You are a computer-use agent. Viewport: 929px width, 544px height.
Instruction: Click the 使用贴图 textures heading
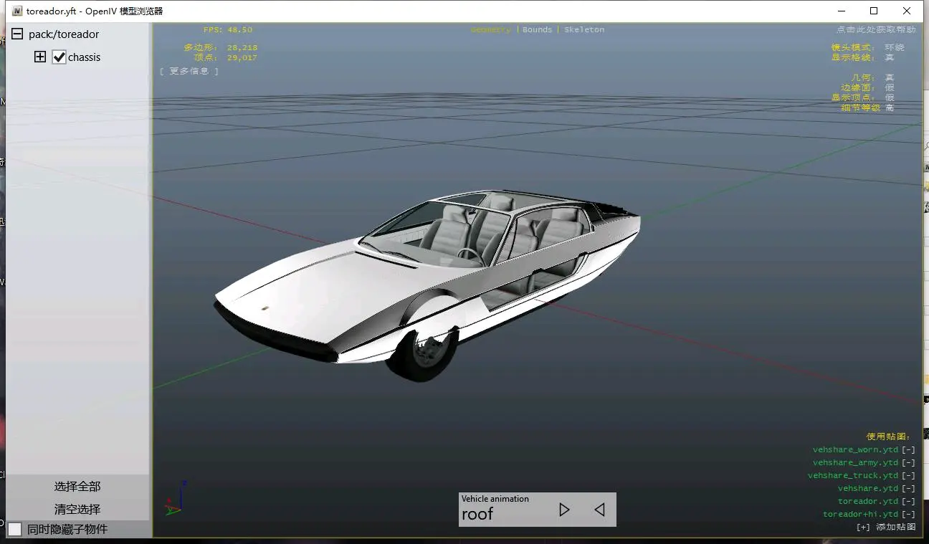point(889,436)
